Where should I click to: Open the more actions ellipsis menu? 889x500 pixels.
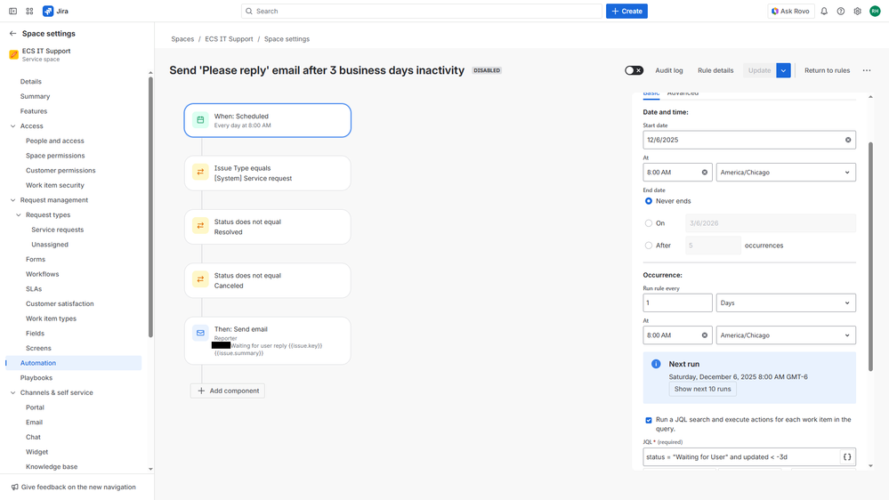(x=867, y=70)
